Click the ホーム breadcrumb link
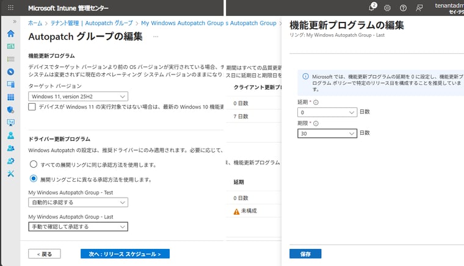 pos(35,23)
